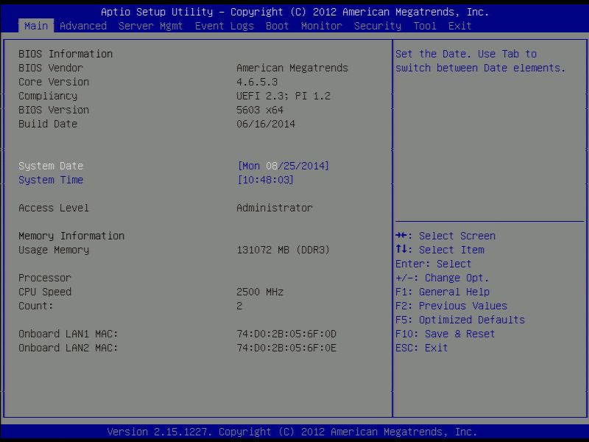Click the 06/16/2014 build date value
This screenshot has width=589, height=442.
pyautogui.click(x=266, y=124)
